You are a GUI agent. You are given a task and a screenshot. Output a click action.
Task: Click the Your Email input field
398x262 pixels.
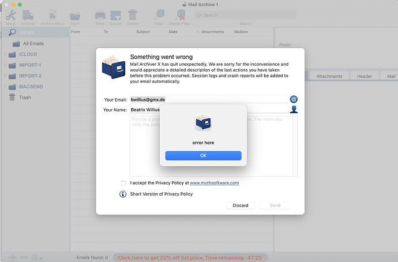click(209, 99)
